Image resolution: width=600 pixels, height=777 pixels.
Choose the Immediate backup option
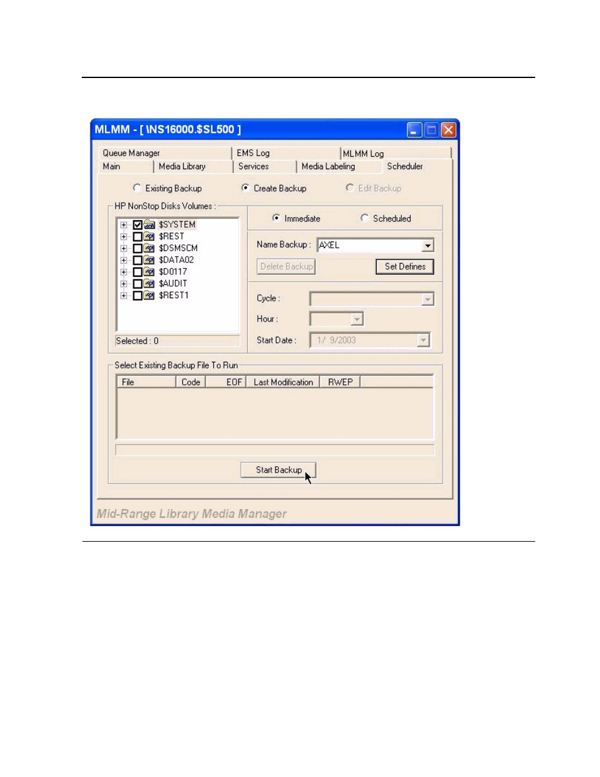[276, 218]
